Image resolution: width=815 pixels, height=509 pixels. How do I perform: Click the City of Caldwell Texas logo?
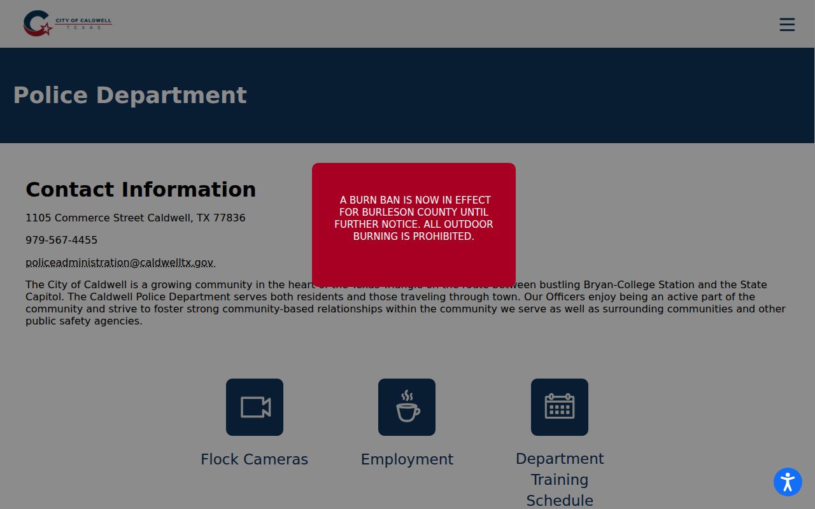[67, 24]
